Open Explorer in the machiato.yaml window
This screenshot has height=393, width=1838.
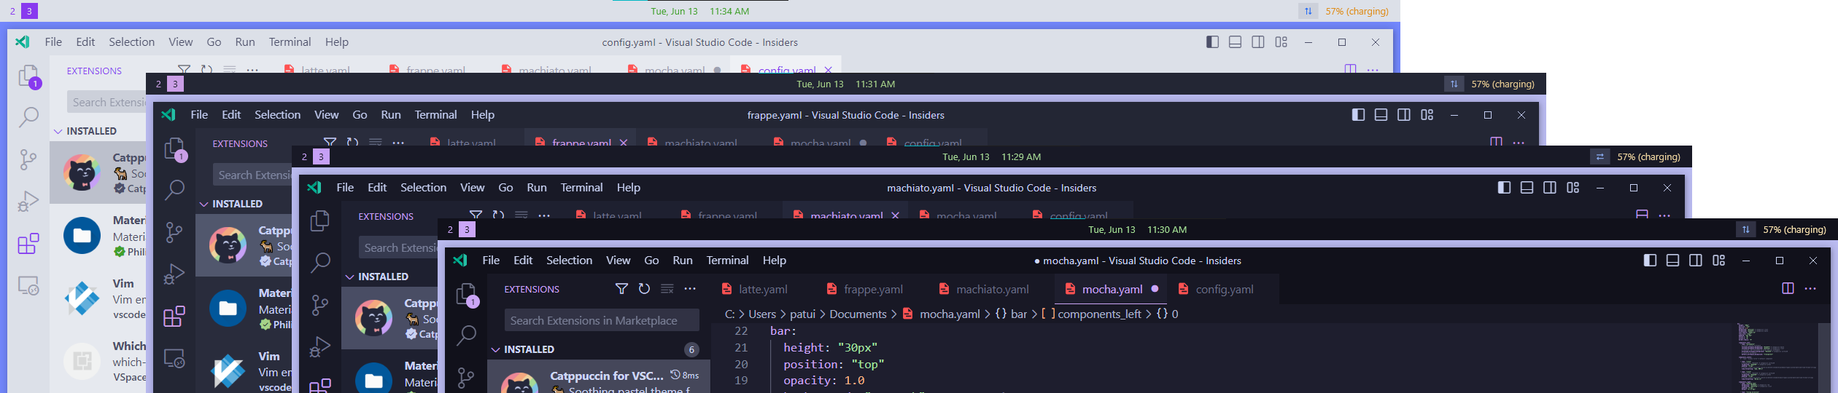320,221
